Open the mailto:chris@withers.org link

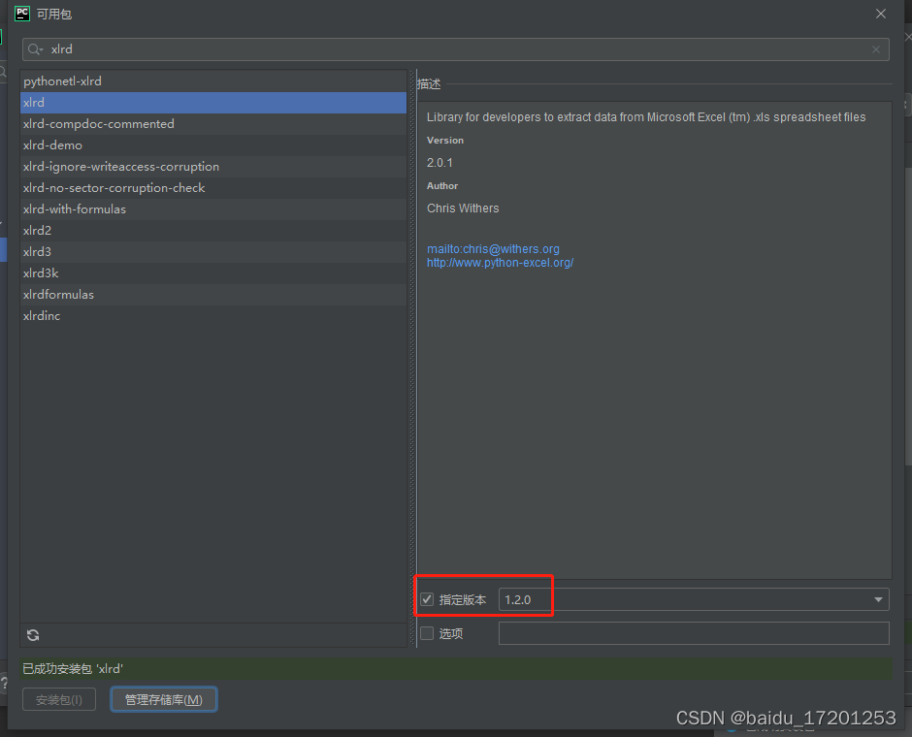(493, 248)
